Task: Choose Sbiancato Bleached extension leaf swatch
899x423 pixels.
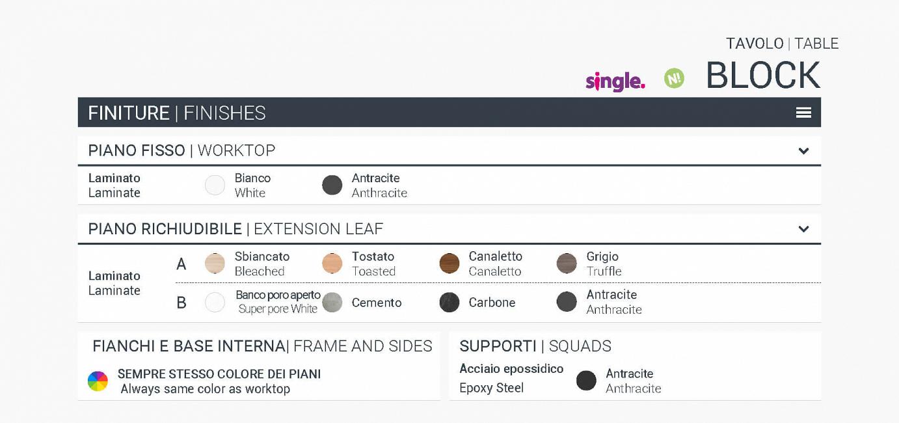Action: (x=215, y=264)
